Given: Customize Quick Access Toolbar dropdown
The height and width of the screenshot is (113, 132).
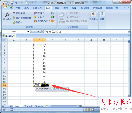Looking at the screenshot, I should (32, 3).
